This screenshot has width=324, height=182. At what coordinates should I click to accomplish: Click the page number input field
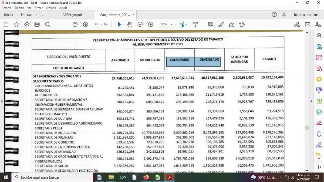click(96, 25)
